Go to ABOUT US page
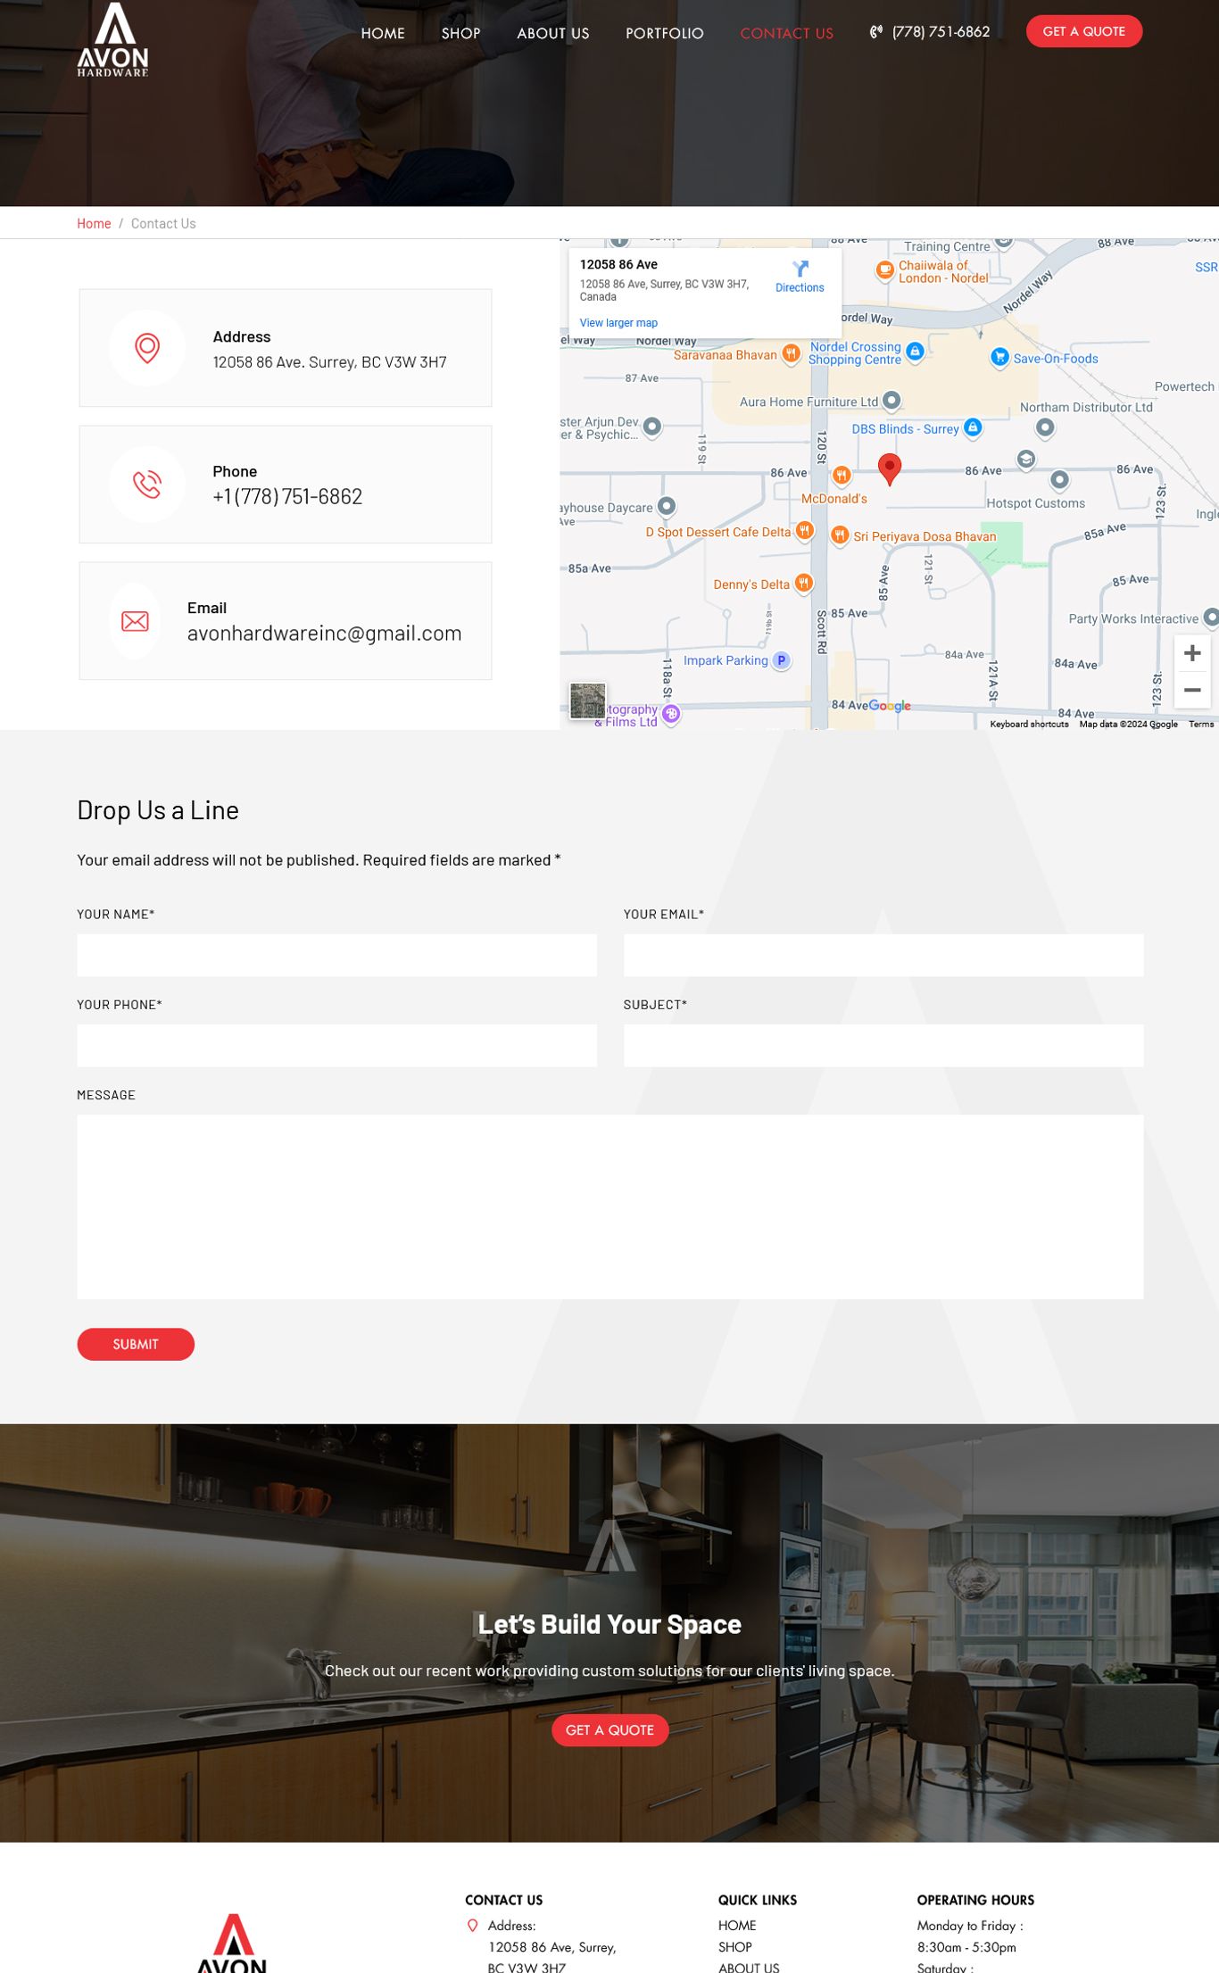This screenshot has height=1973, width=1219. [553, 33]
